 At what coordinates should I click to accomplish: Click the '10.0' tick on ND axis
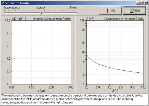click(x=8, y=20)
